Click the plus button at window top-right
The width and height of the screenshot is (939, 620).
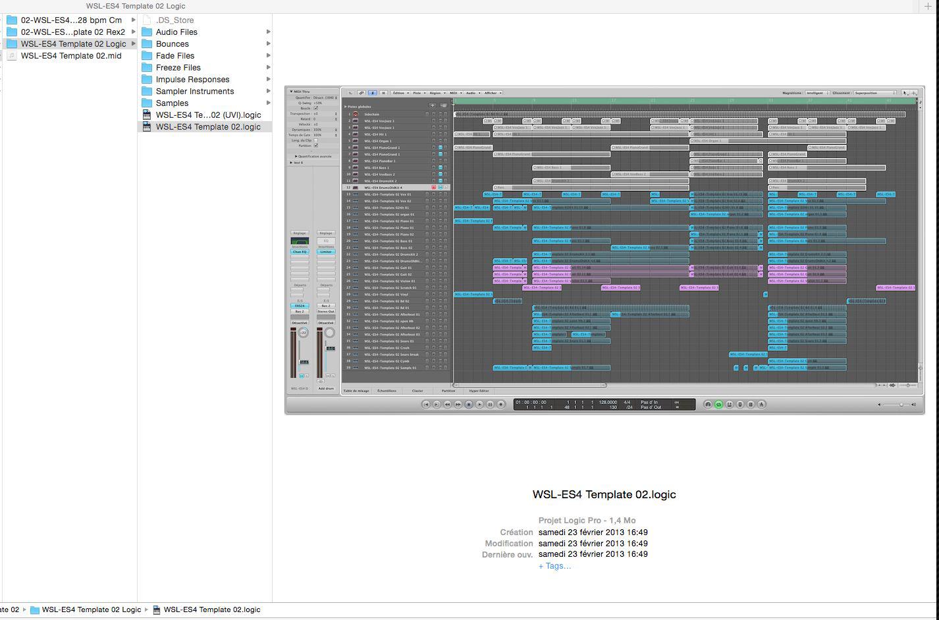[x=928, y=6]
